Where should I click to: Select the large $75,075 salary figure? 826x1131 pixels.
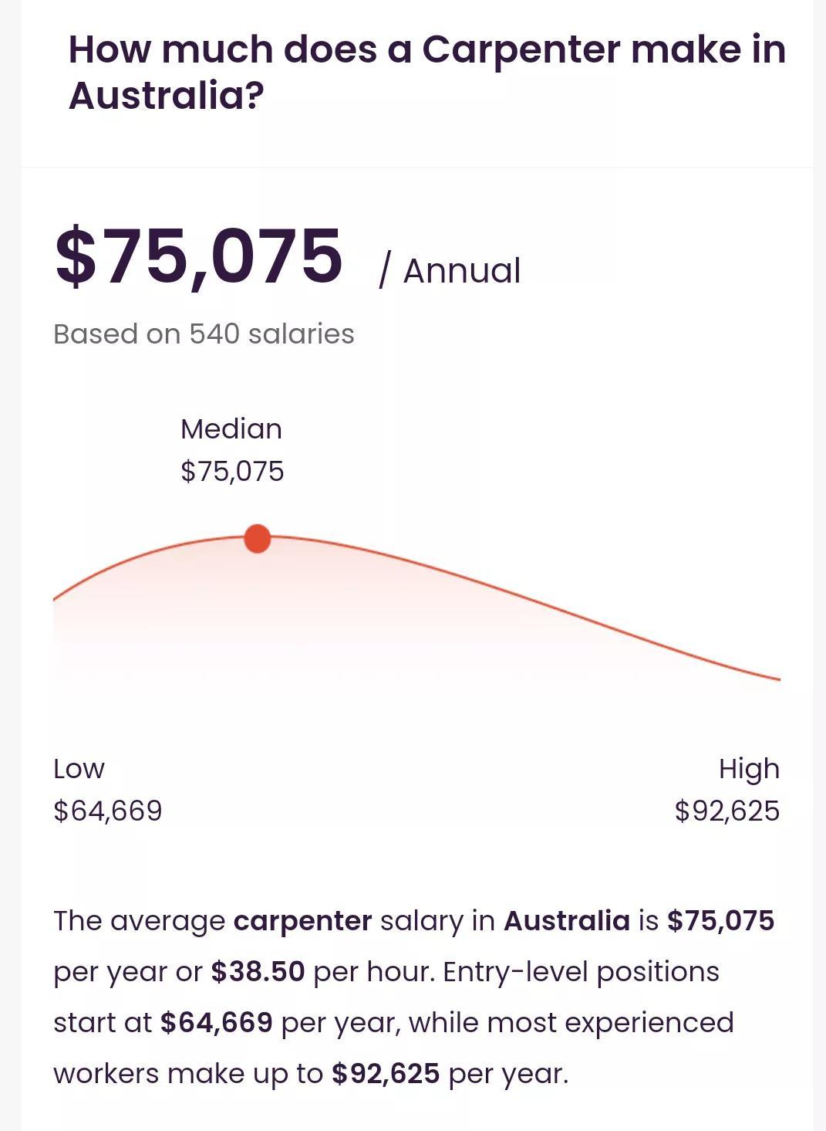[198, 256]
